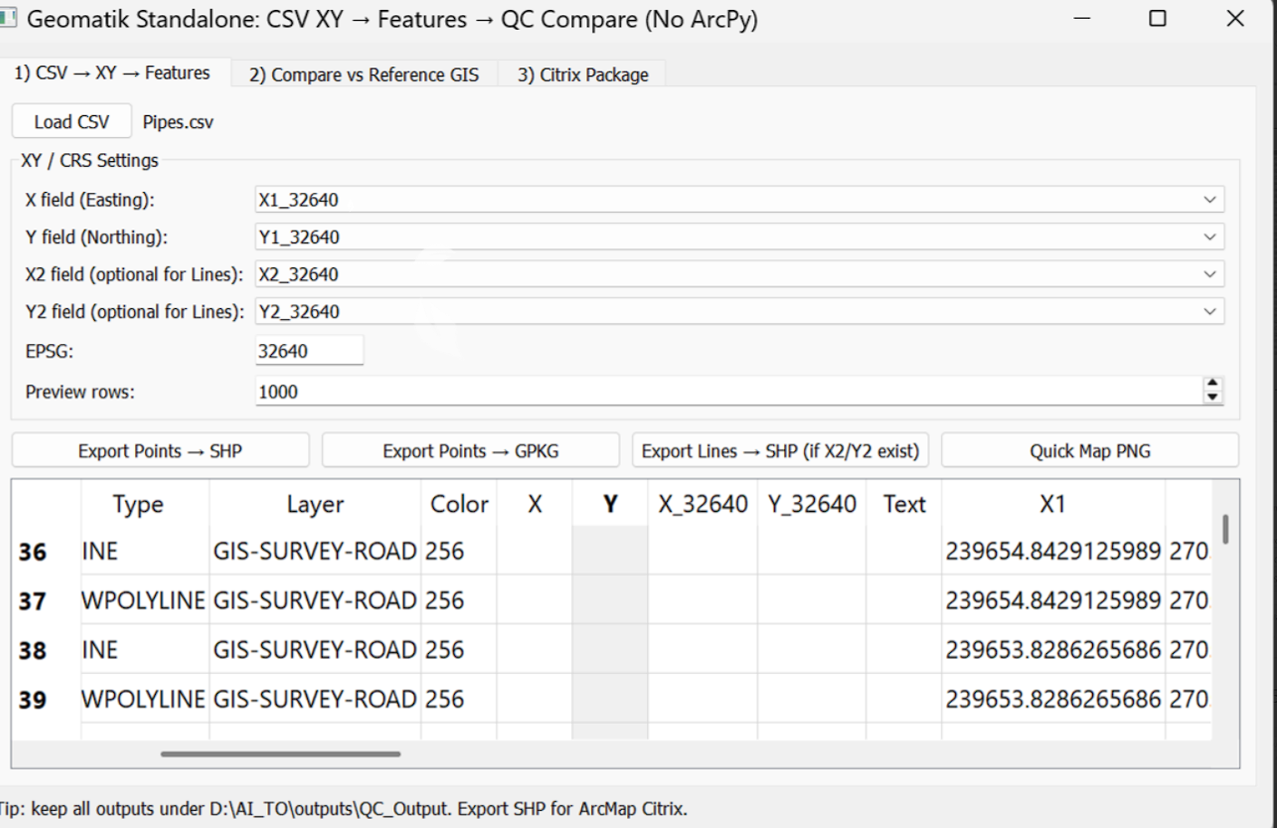The height and width of the screenshot is (828, 1277).
Task: Export Points to SHP
Action: tap(160, 450)
